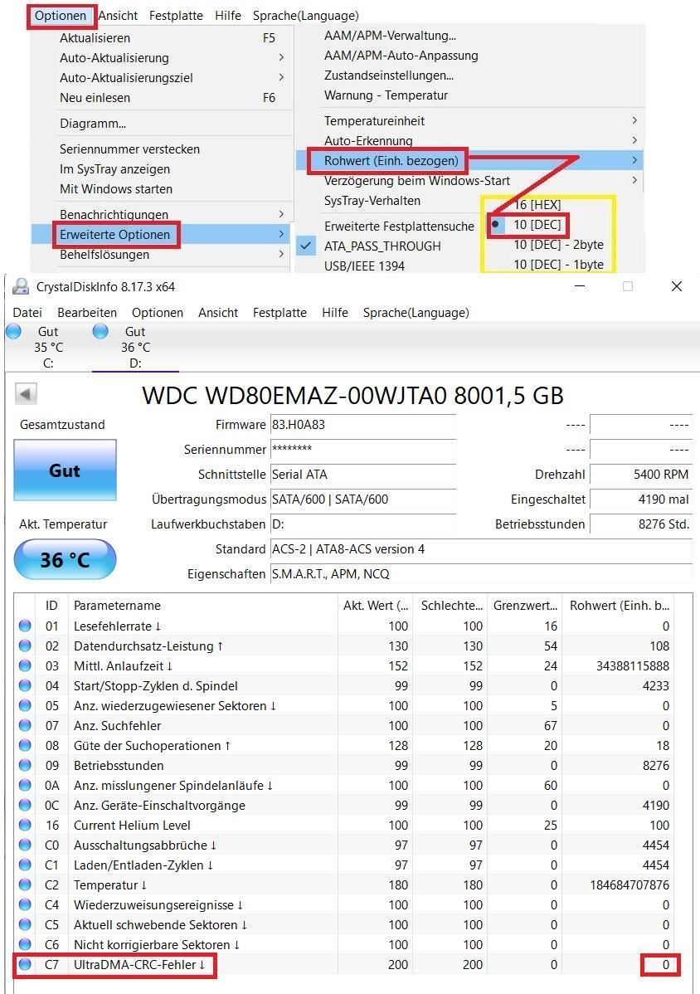Toggle Mit Windows starten option

point(116,189)
